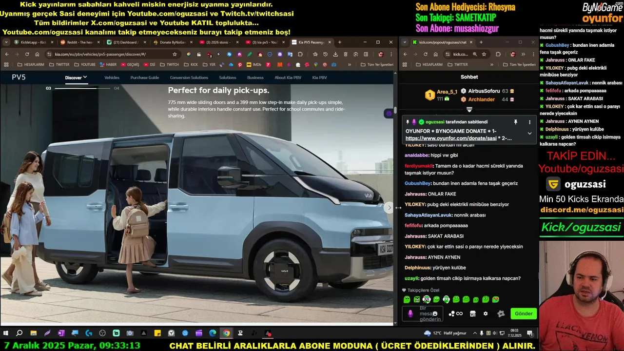Reload the kick chat popout window
Viewport: 624px width, 351px height.
[426, 54]
